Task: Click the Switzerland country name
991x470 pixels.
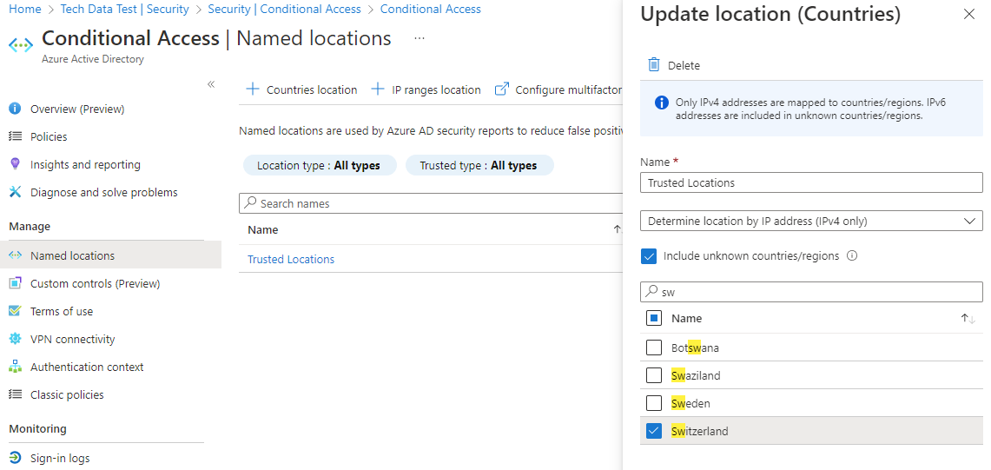Action: click(x=700, y=432)
